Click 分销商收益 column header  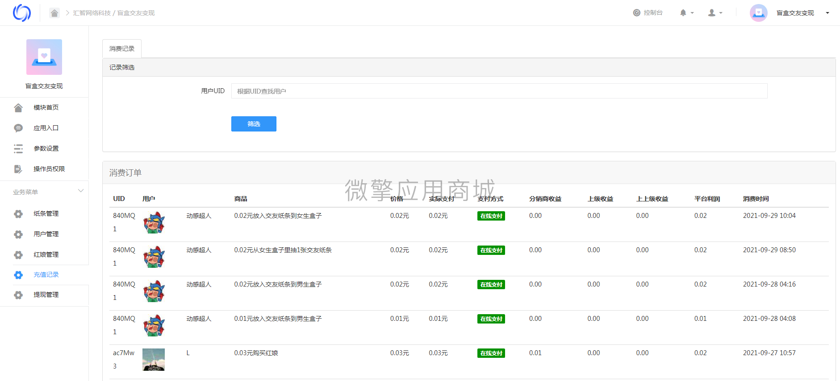pyautogui.click(x=545, y=199)
